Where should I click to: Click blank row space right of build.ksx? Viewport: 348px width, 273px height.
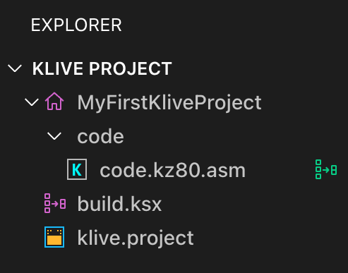coord(254,204)
